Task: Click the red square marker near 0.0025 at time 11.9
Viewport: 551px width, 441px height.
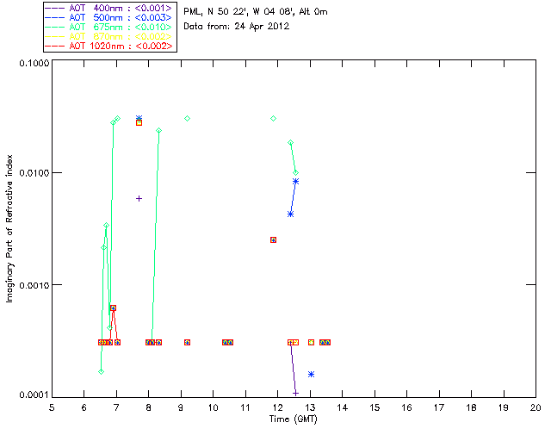Action: [274, 239]
